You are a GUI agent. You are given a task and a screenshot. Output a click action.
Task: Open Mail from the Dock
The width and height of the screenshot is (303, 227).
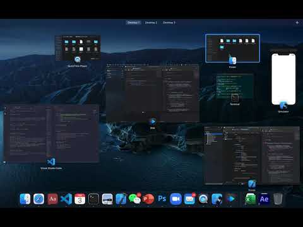coord(189,199)
